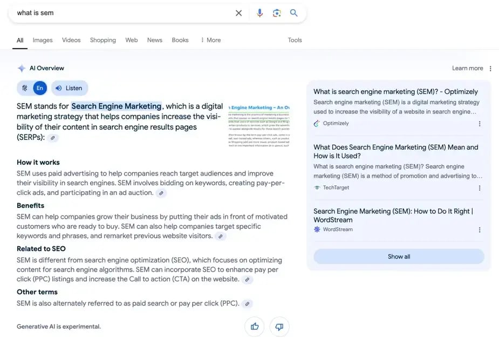The width and height of the screenshot is (499, 344).
Task: Open WordStream 'How to Do It Right' result
Action: point(393,215)
